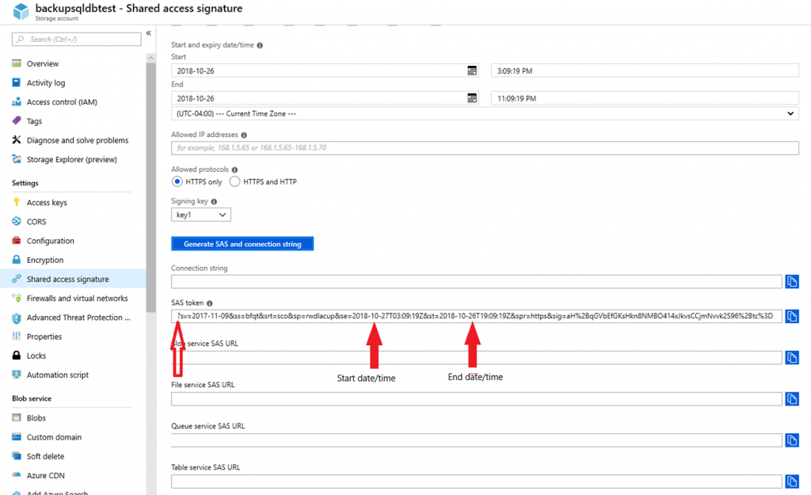This screenshot has height=495, width=811.
Task: Click the Overview icon in sidebar
Action: pos(17,63)
